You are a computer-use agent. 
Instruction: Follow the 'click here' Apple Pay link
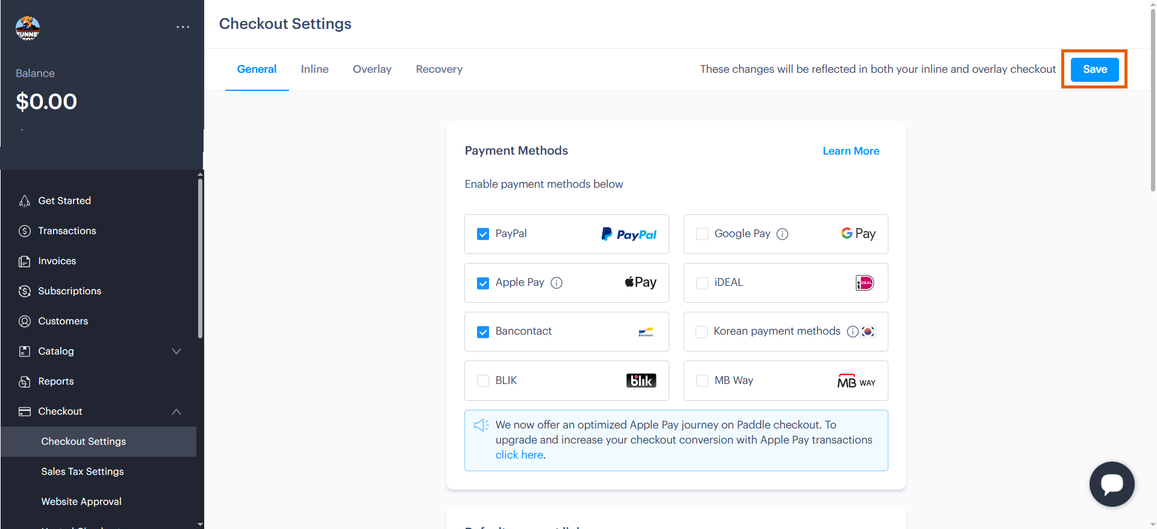click(x=519, y=455)
